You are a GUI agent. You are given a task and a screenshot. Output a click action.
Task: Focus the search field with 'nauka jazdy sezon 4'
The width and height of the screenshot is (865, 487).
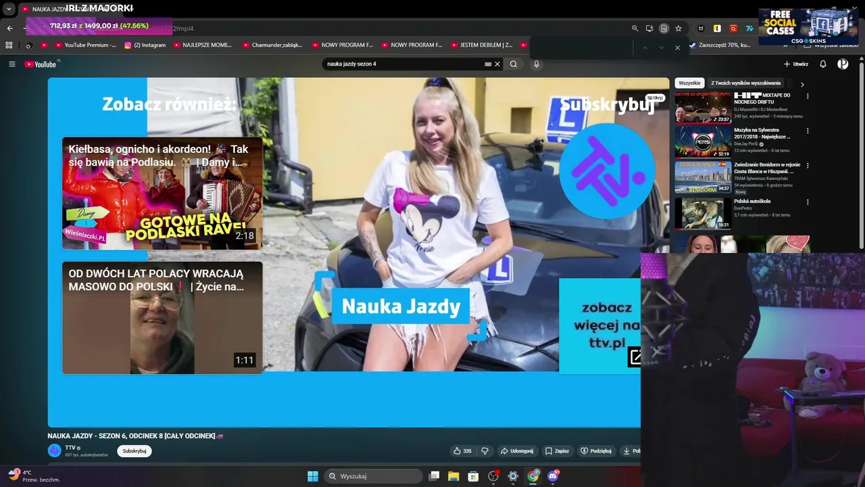point(404,64)
